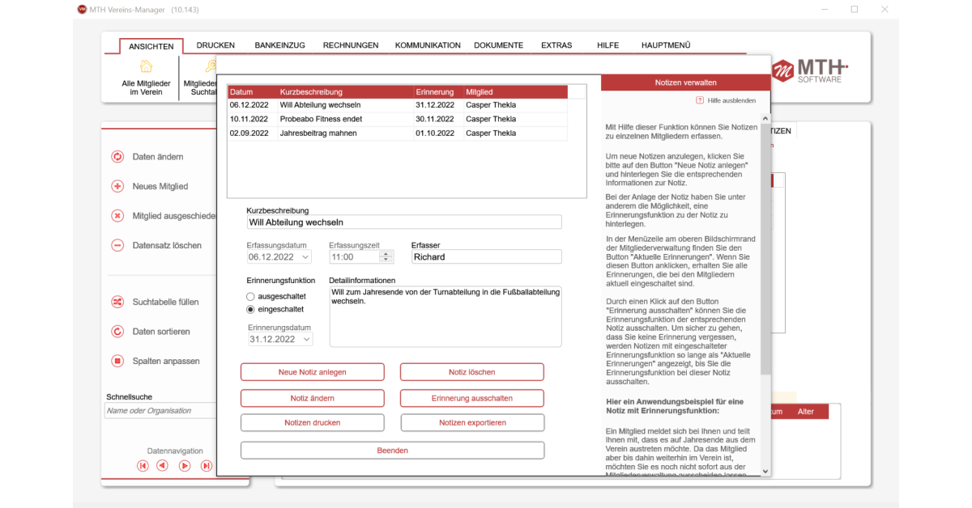Click the Schnellsuche Name oder Organisation field
The width and height of the screenshot is (972, 508).
[160, 411]
